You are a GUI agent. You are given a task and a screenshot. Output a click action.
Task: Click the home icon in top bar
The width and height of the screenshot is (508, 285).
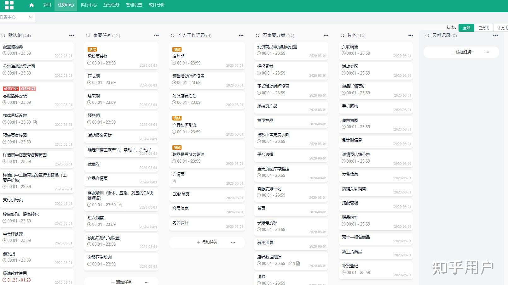pyautogui.click(x=32, y=5)
